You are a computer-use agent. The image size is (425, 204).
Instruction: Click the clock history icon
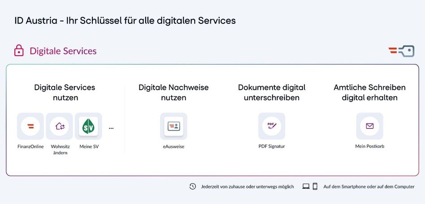pos(193,187)
